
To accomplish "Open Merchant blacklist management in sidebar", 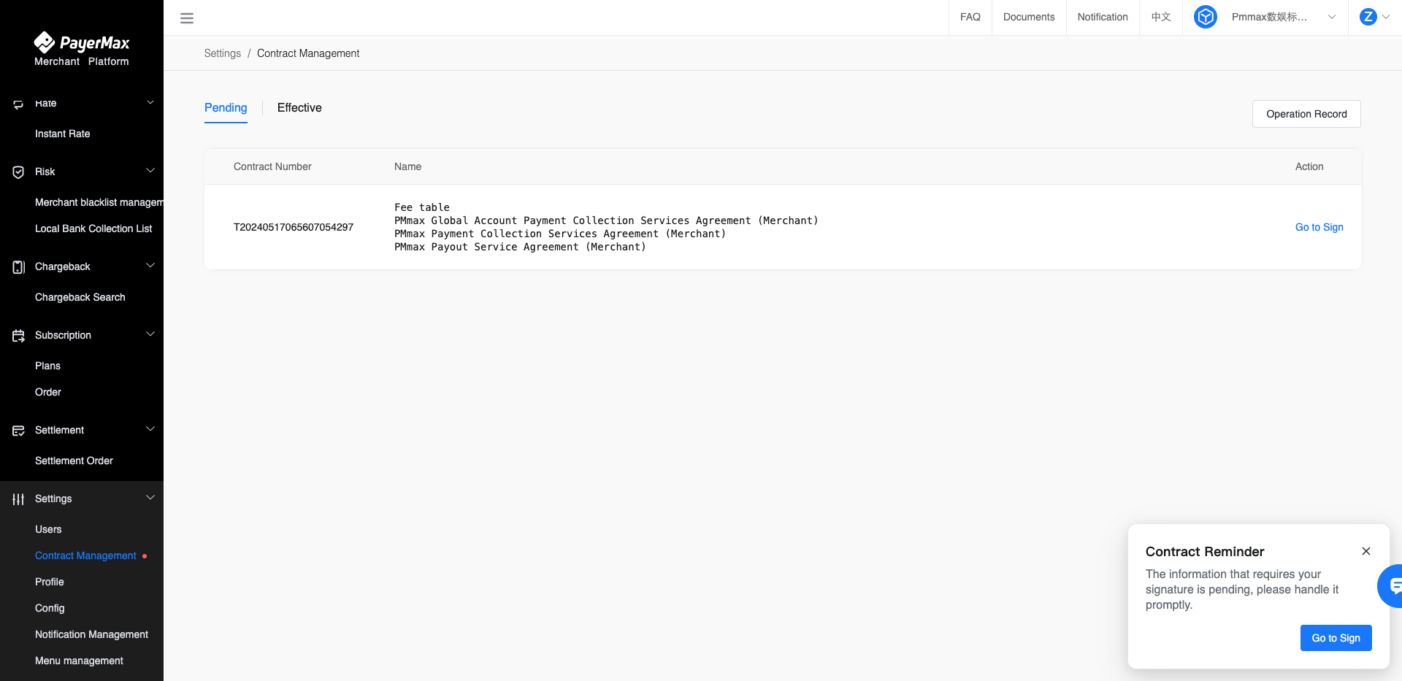I will pos(99,203).
